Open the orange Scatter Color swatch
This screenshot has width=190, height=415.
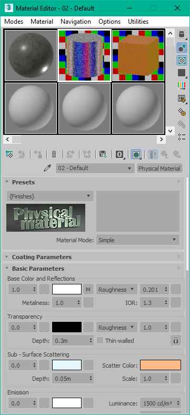pos(161,365)
